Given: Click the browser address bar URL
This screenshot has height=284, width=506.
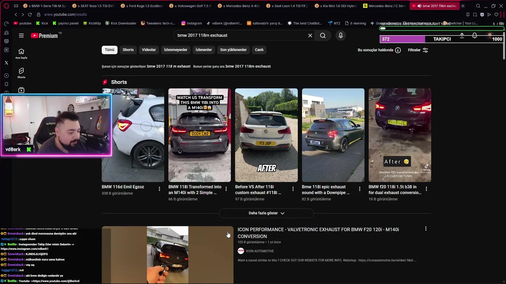Looking at the screenshot, I should point(66,15).
